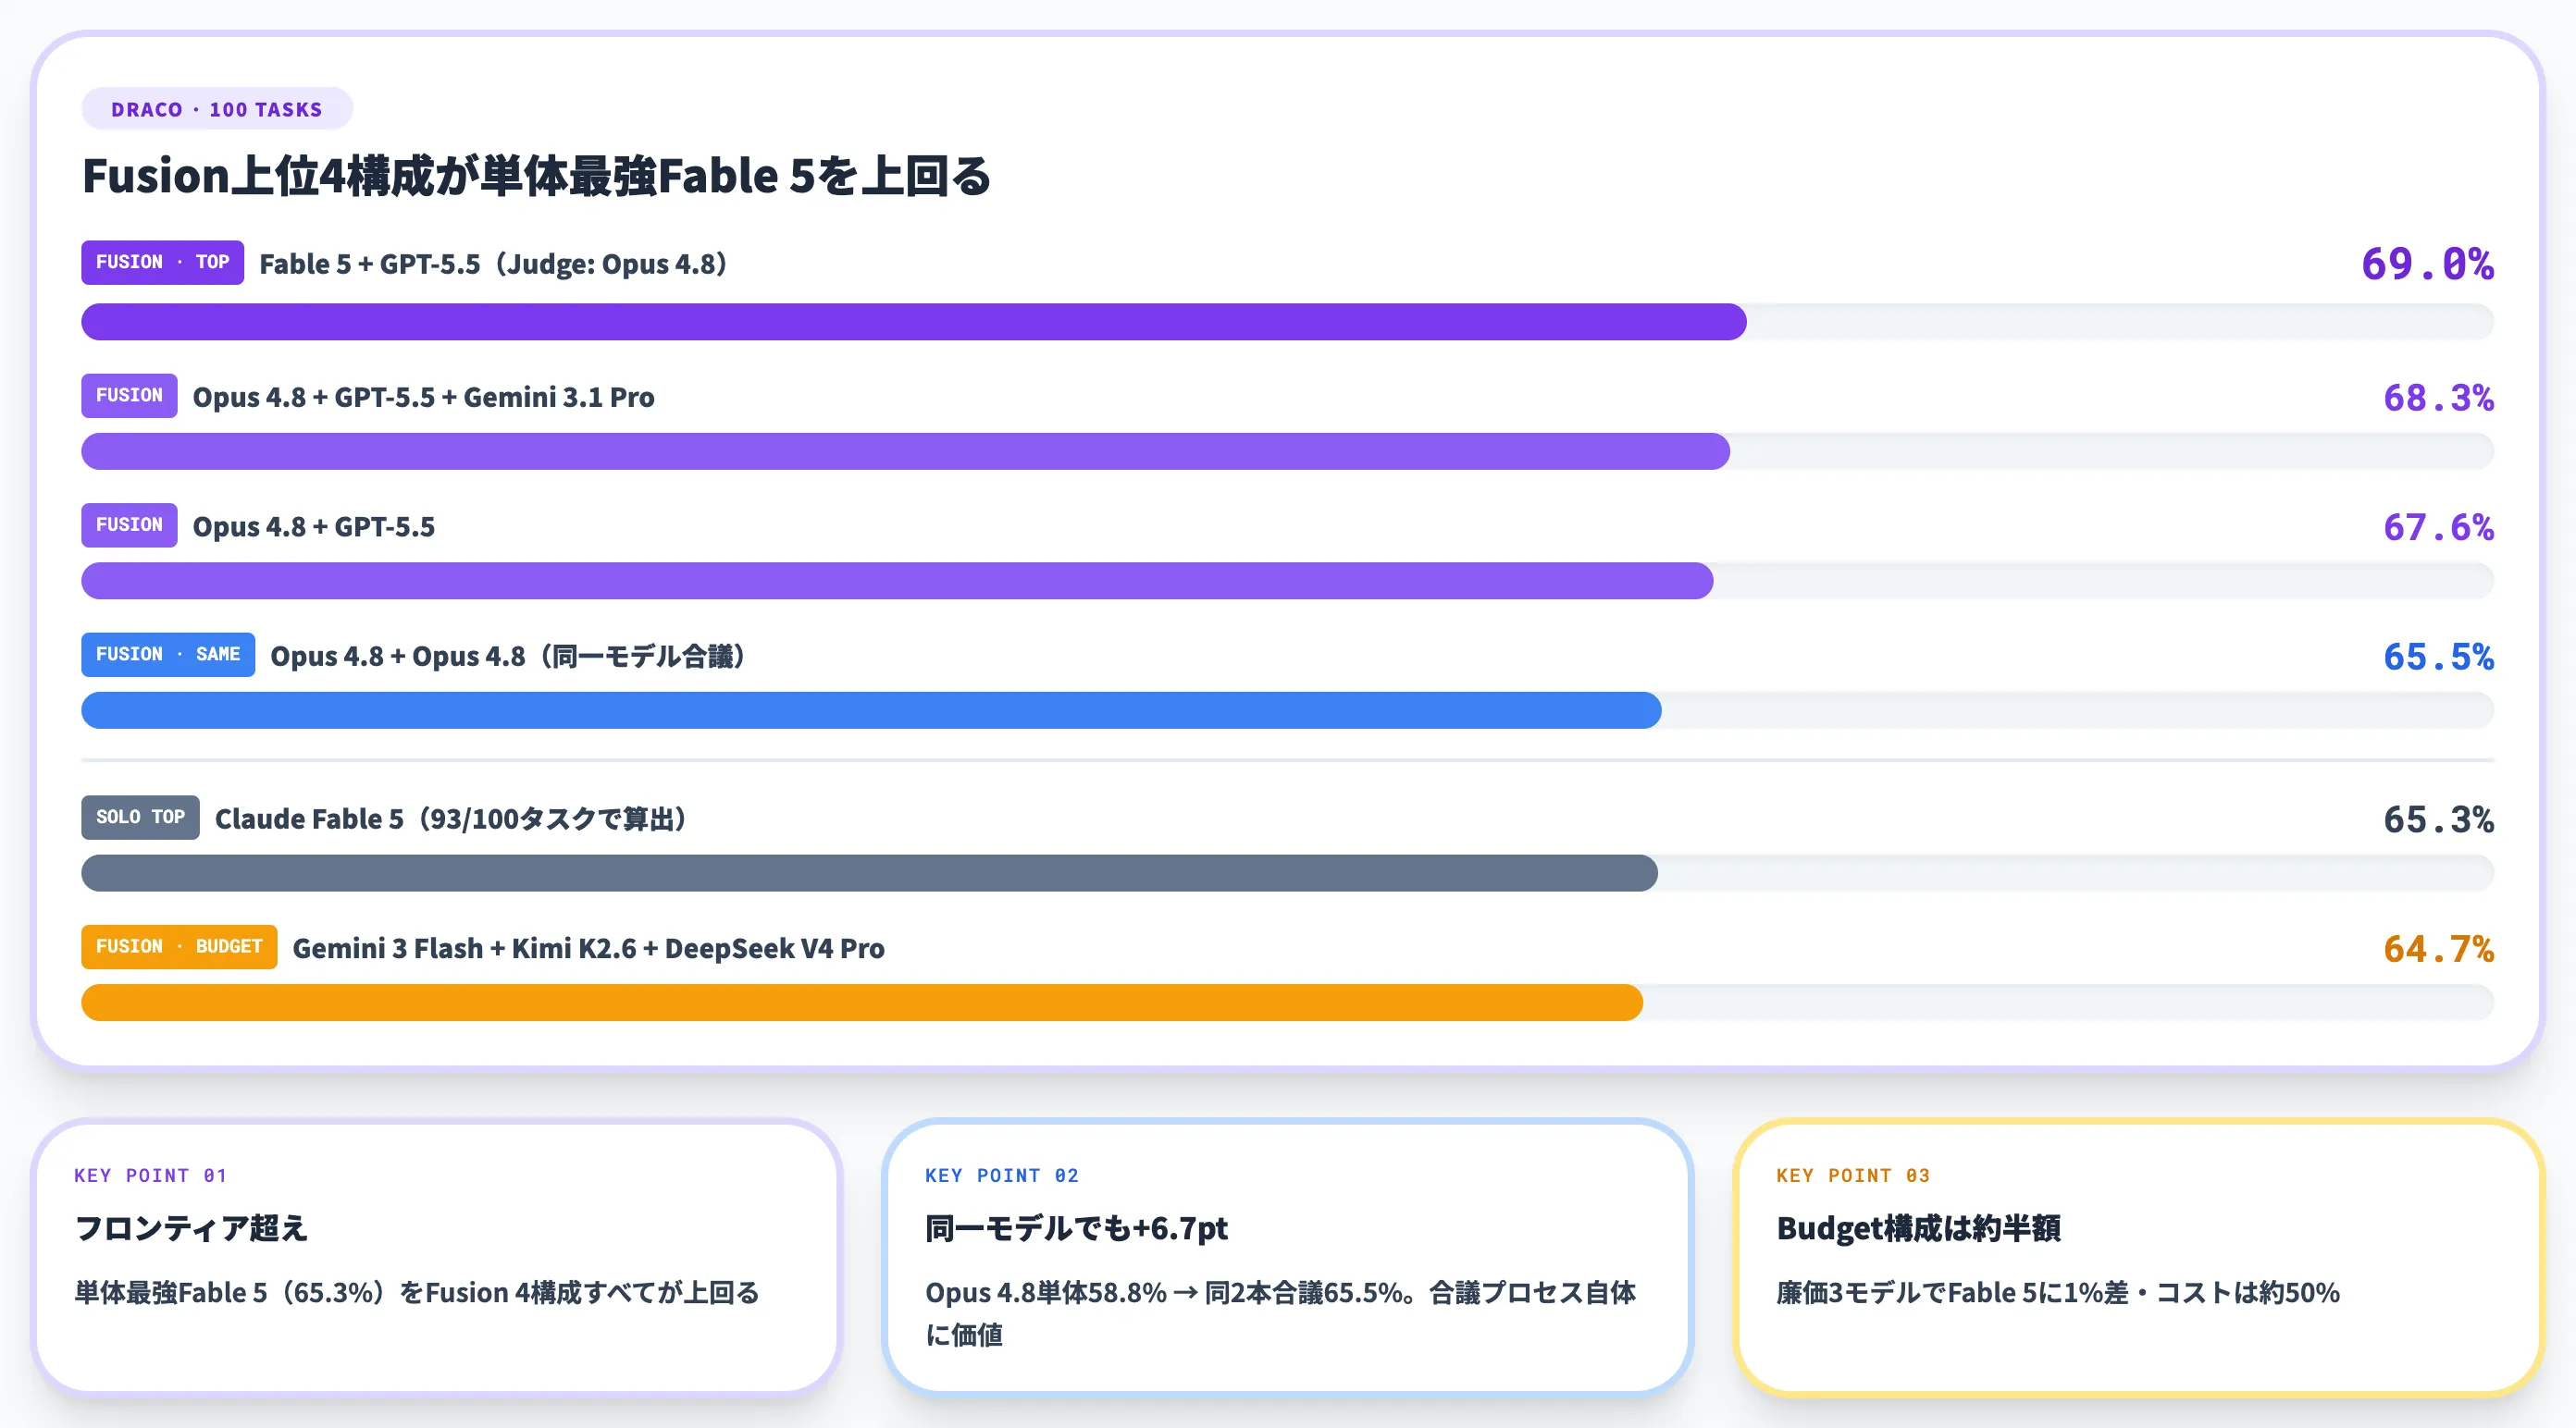The width and height of the screenshot is (2576, 1428).
Task: Click the 'Budget構成は約半額' card title
Action: pos(1918,1228)
